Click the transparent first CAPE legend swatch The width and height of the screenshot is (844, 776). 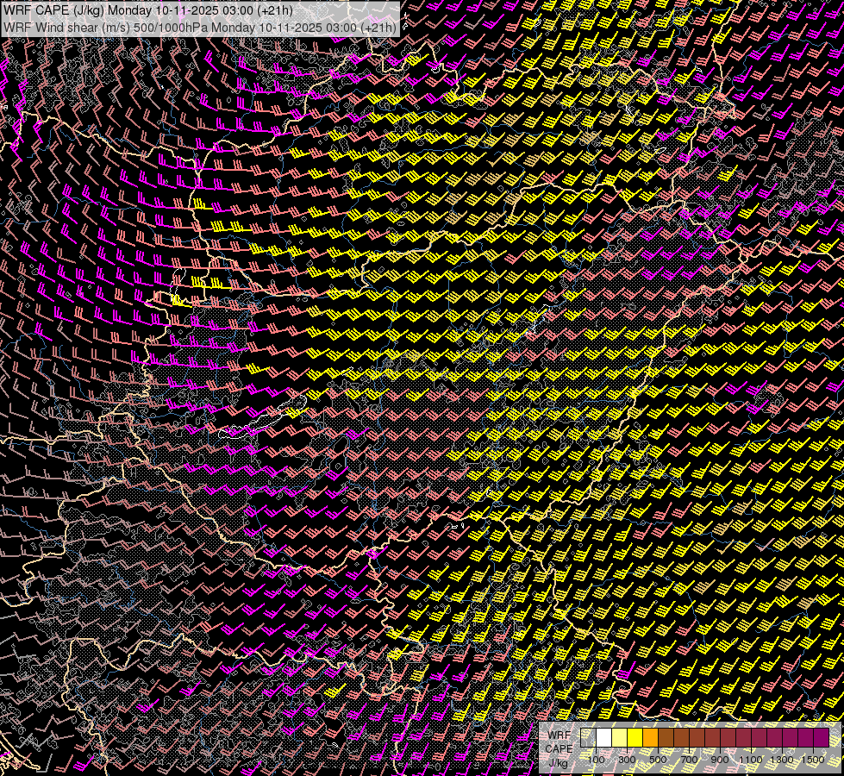(588, 737)
